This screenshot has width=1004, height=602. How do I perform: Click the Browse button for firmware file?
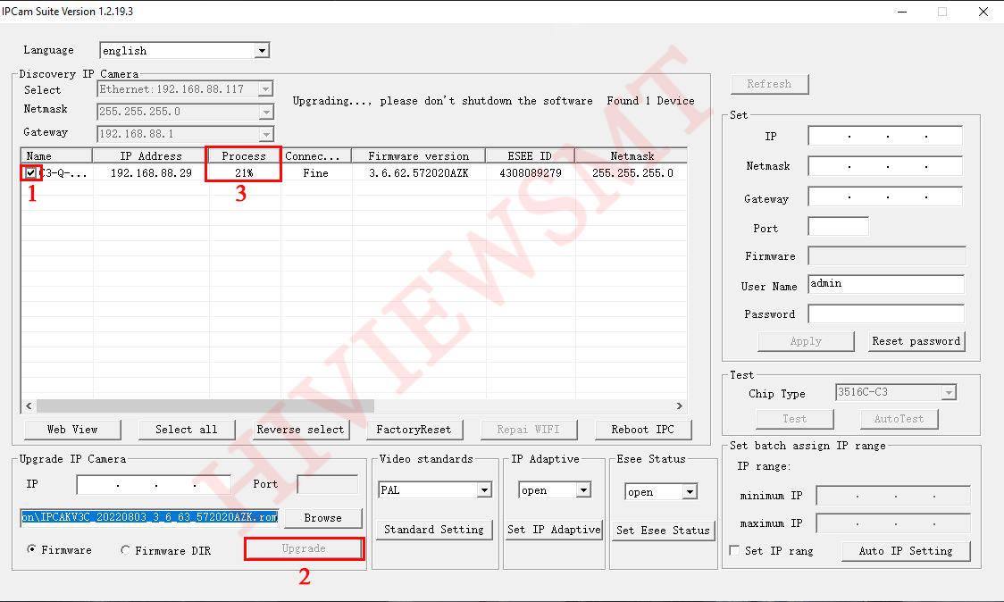322,518
